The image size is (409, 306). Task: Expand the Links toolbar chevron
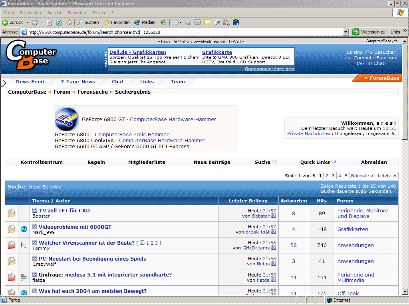405,31
